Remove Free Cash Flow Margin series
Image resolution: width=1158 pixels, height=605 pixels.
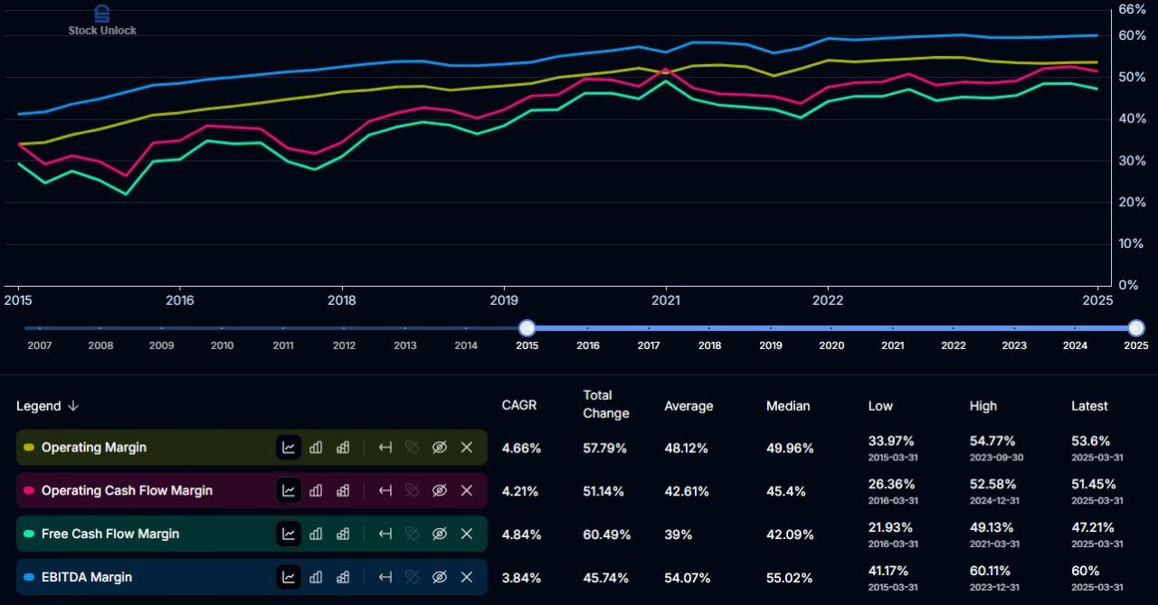point(467,534)
